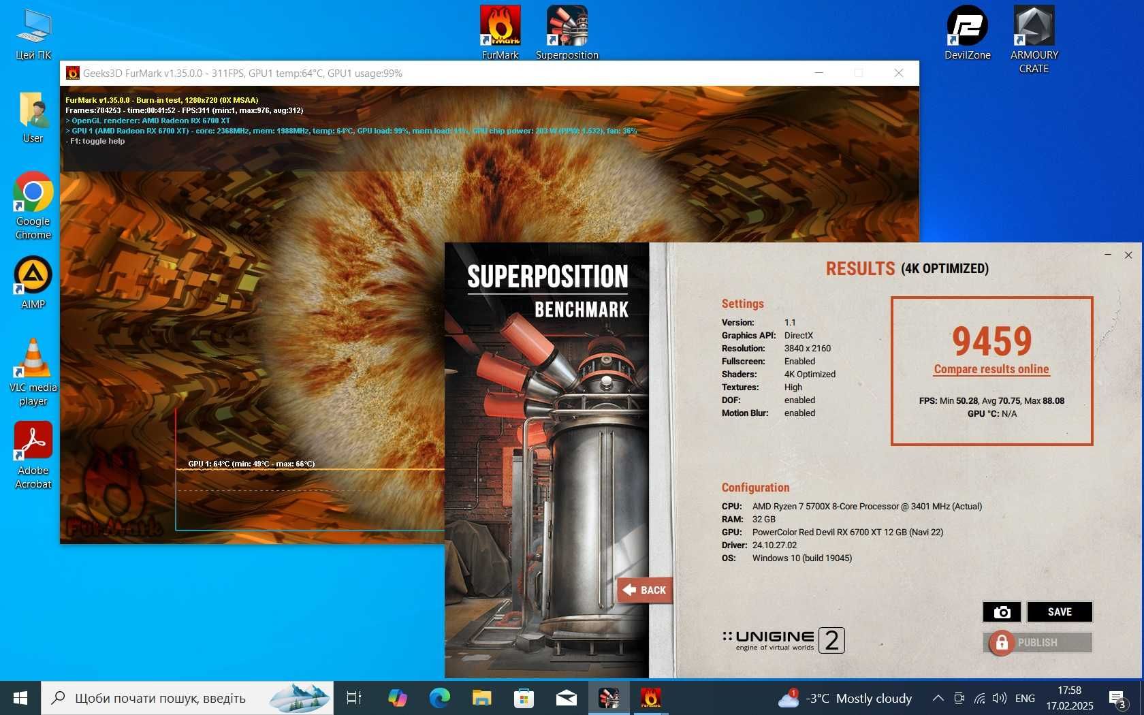The image size is (1144, 715).
Task: Click the resolution value 3840 x 2160
Action: 808,348
